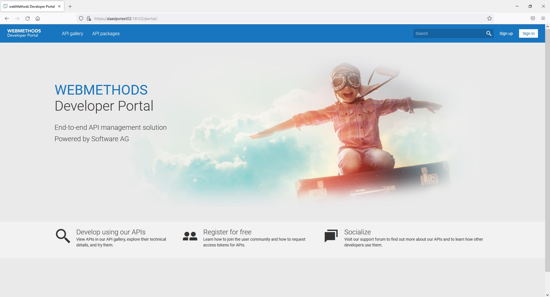This screenshot has width=550, height=297.
Task: Click 'Powered by Software AG' text
Action: tap(92, 139)
